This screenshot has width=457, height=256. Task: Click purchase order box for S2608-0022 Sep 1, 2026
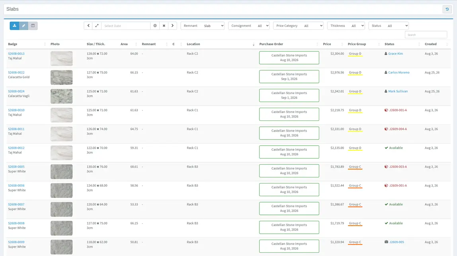coord(289,77)
